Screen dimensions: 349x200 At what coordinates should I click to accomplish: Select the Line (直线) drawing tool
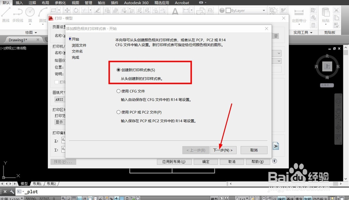[6, 14]
